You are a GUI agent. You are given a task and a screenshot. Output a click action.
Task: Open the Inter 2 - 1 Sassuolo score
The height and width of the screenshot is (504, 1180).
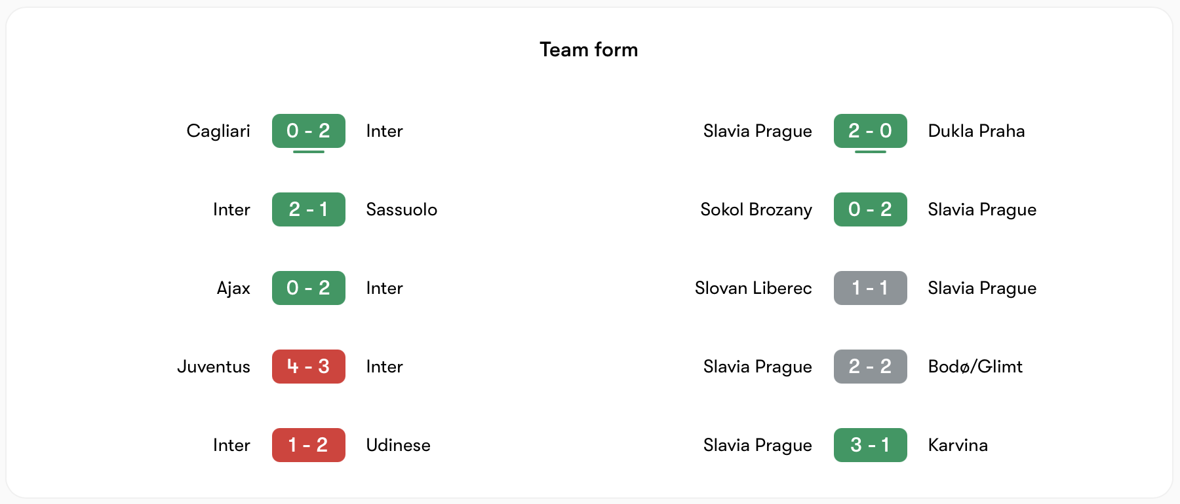[308, 209]
